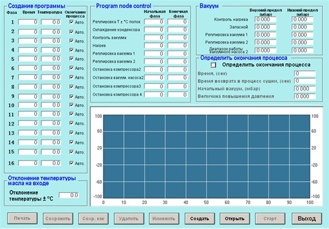Click the Создать button
This screenshot has width=329, height=229.
200,218
